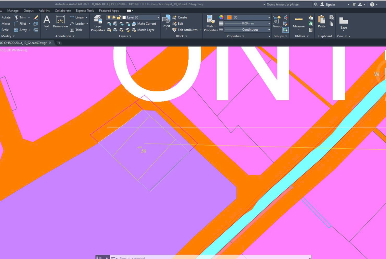Switch to the Collaborate ribbon tab
This screenshot has height=259, width=386.
(63, 11)
